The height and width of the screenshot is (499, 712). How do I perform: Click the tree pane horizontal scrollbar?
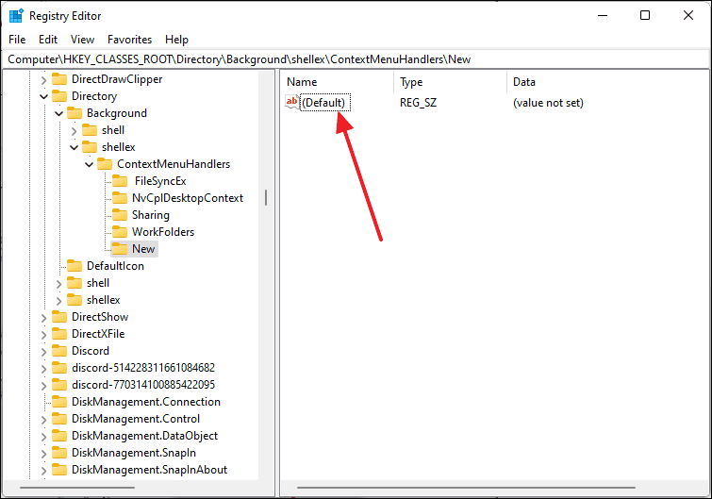pyautogui.click(x=77, y=488)
